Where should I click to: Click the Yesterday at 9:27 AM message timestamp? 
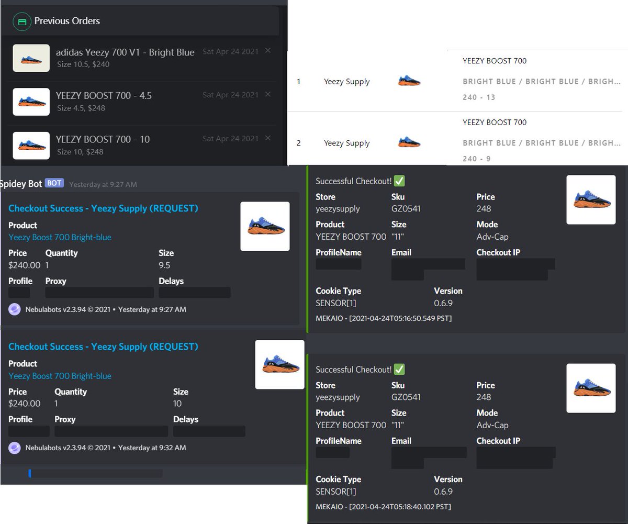click(103, 184)
